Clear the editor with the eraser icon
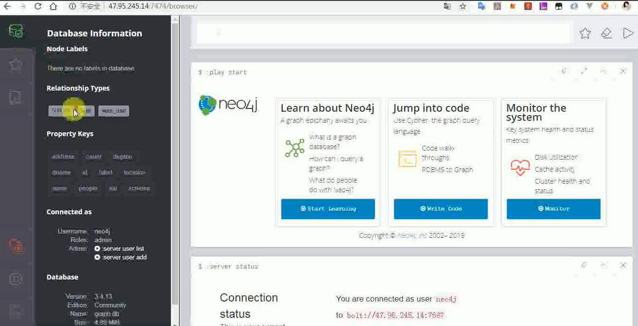 (606, 33)
